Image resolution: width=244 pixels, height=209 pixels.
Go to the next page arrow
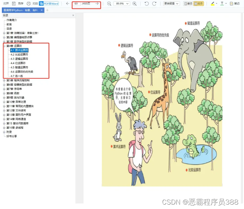tap(97, 3)
